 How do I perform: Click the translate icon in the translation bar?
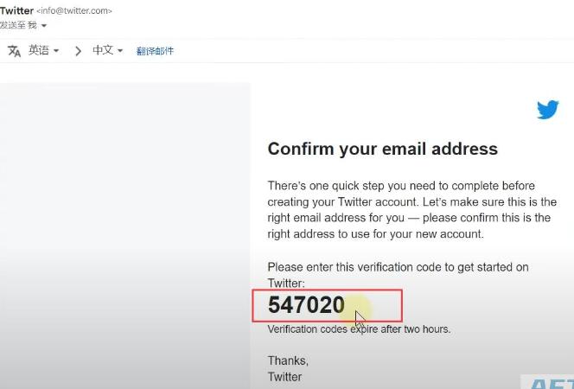tap(15, 51)
